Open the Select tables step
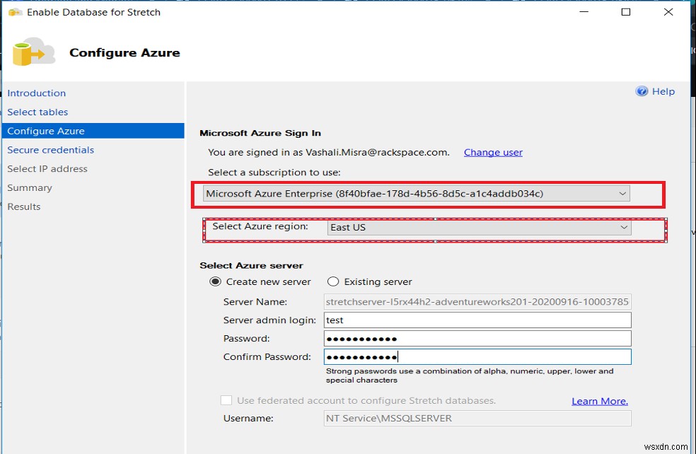 (x=38, y=112)
